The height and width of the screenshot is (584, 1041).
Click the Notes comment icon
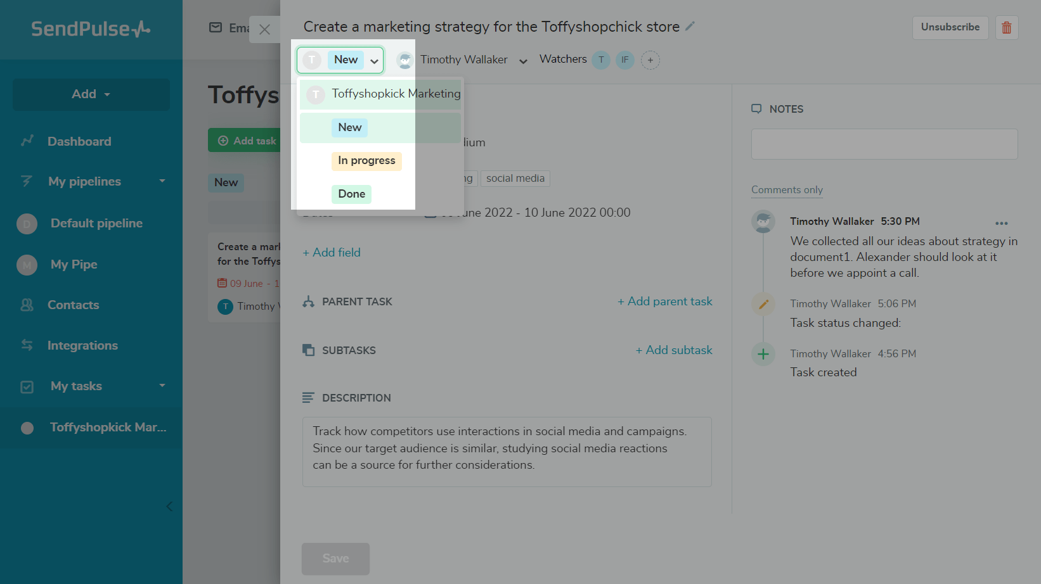click(756, 109)
